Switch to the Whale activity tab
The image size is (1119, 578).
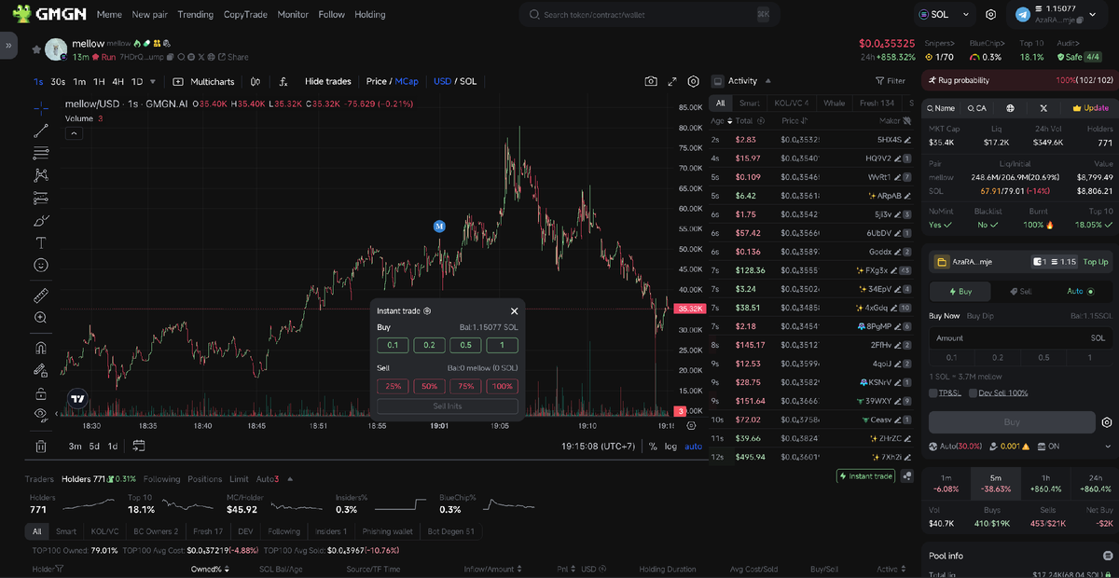point(834,103)
